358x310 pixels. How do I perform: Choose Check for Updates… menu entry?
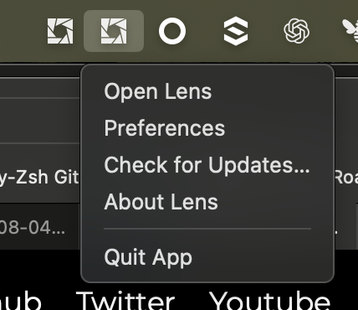tap(207, 165)
